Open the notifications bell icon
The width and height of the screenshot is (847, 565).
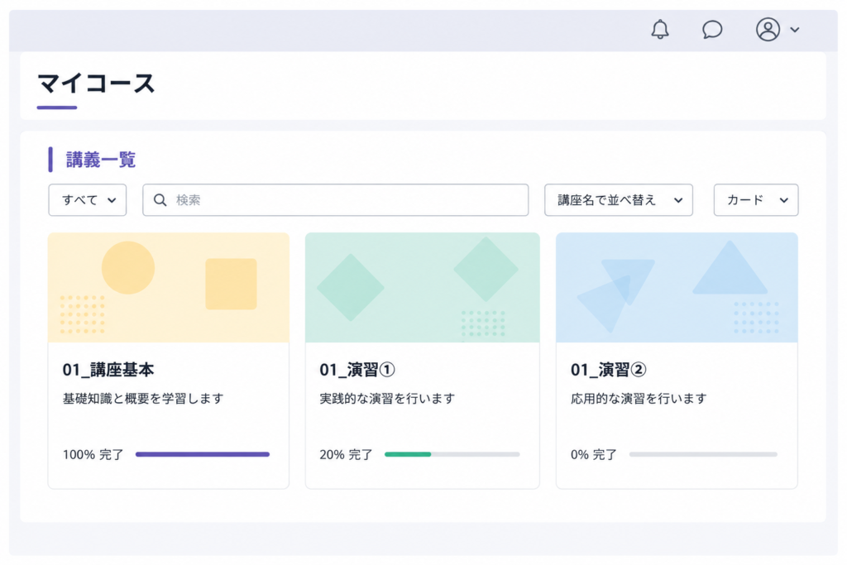659,29
